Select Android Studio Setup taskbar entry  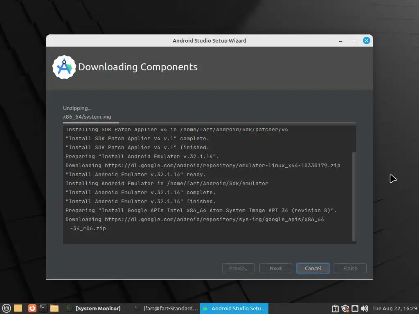pyautogui.click(x=234, y=308)
